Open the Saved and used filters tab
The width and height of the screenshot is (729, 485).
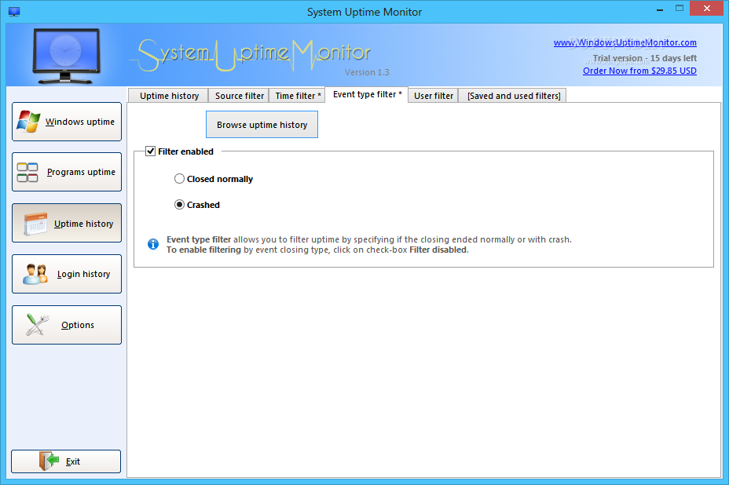pyautogui.click(x=513, y=96)
